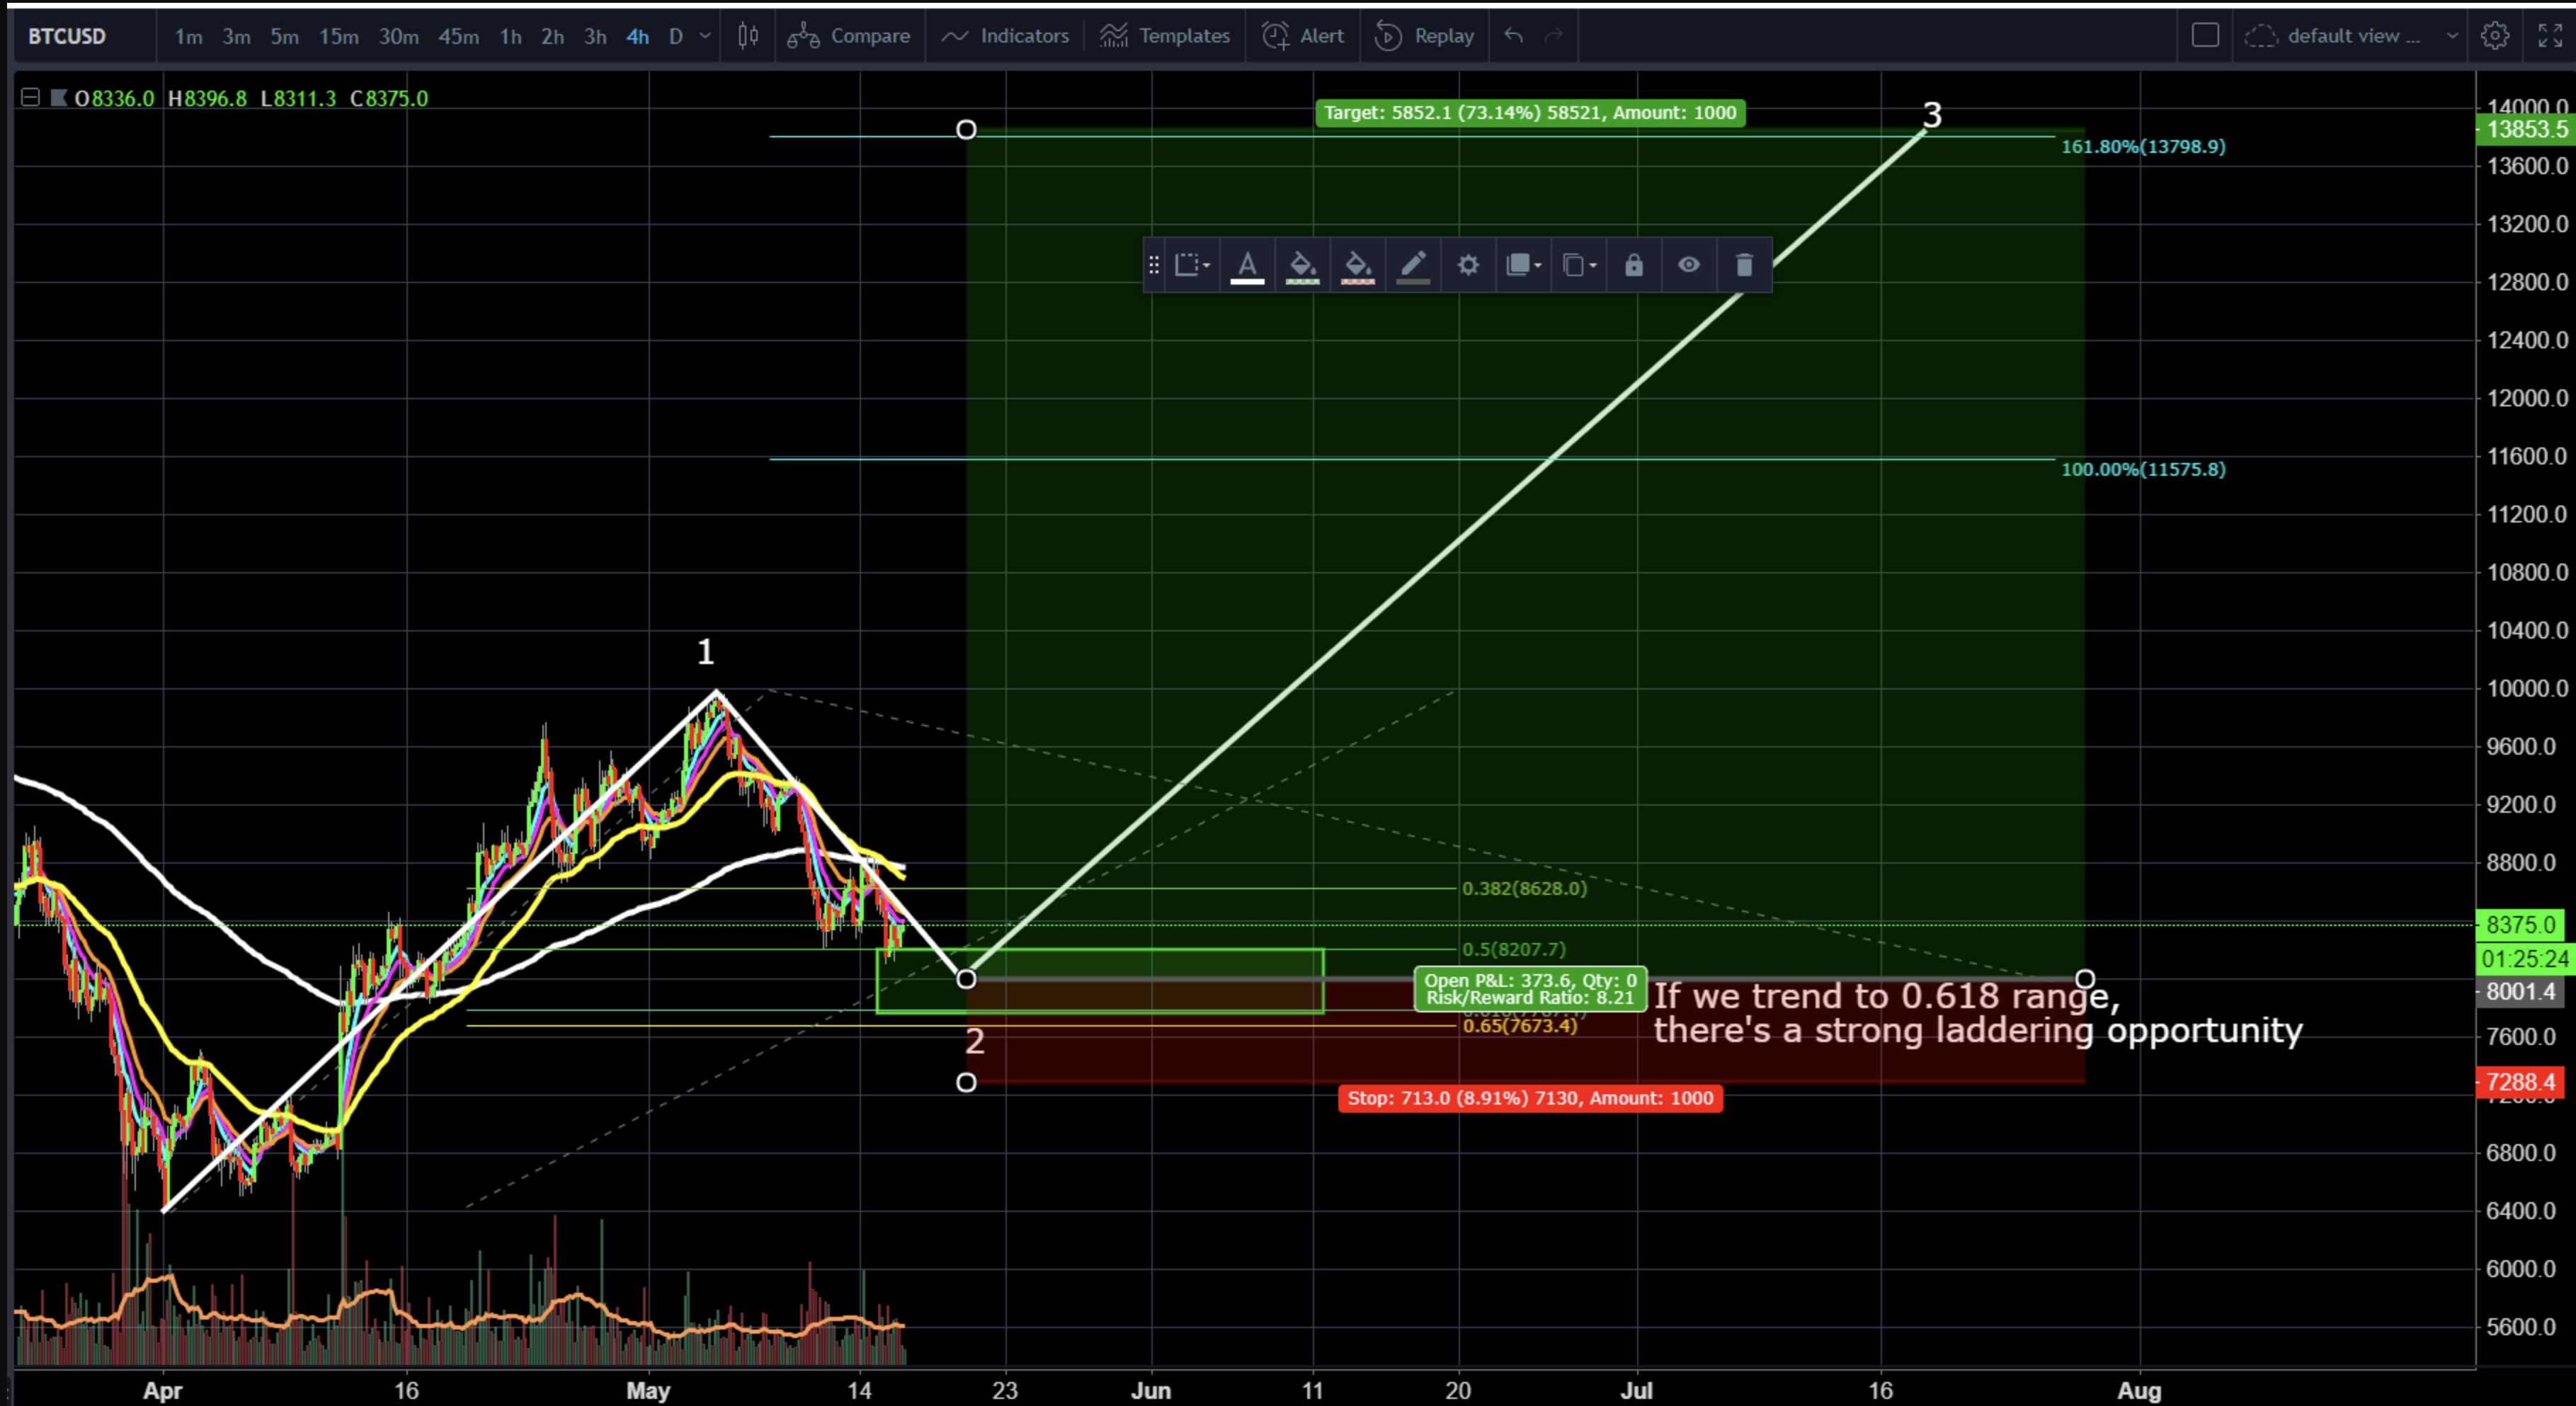Click the flag icon next to OHLC values
This screenshot has width=2576, height=1406.
(59, 98)
